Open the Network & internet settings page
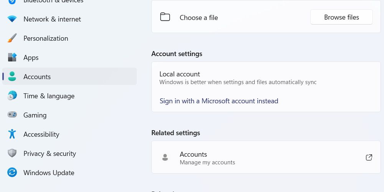The image size is (384, 192). 52,19
